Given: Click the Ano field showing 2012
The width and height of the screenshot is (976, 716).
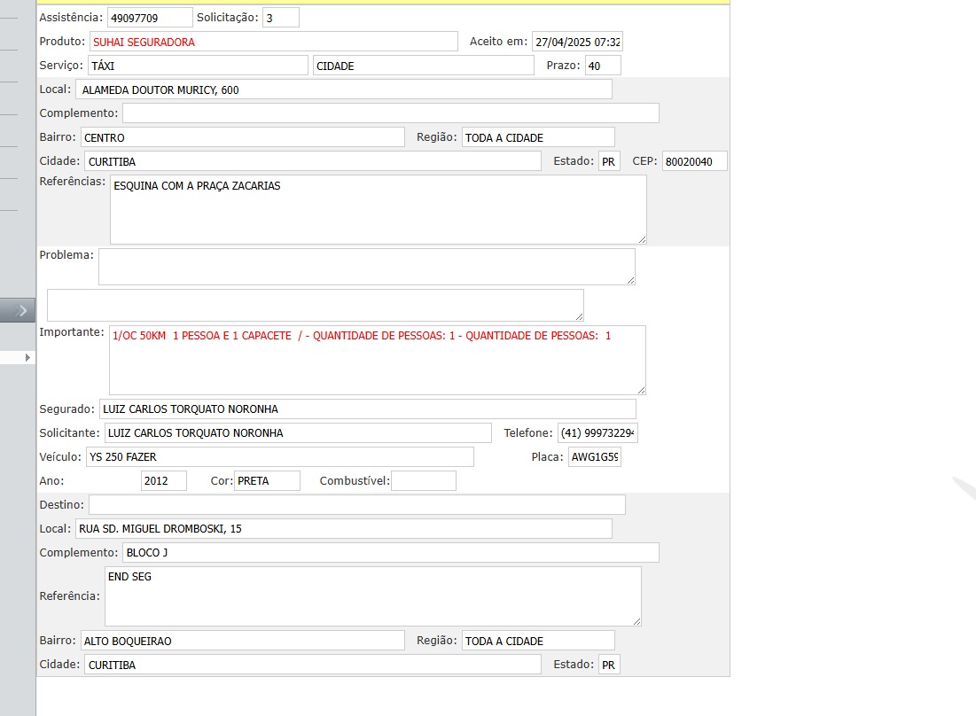Looking at the screenshot, I should pyautogui.click(x=164, y=481).
